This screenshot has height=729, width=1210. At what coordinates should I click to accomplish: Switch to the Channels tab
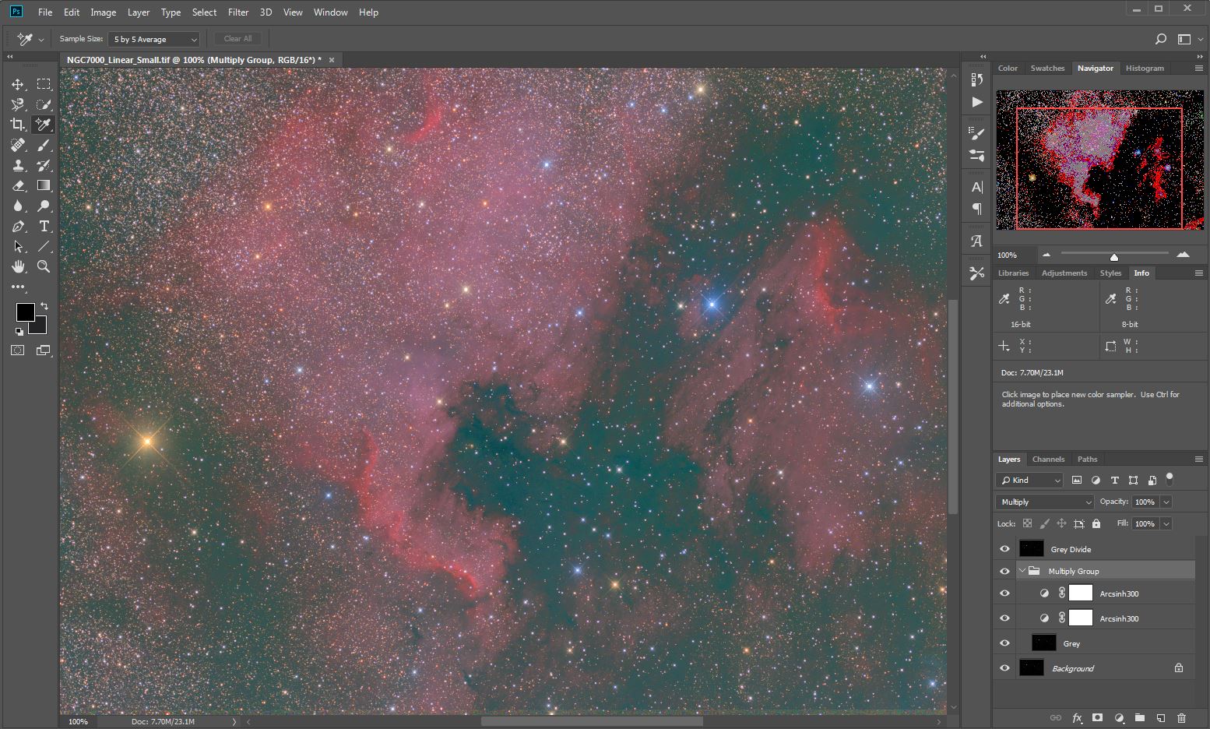point(1048,460)
